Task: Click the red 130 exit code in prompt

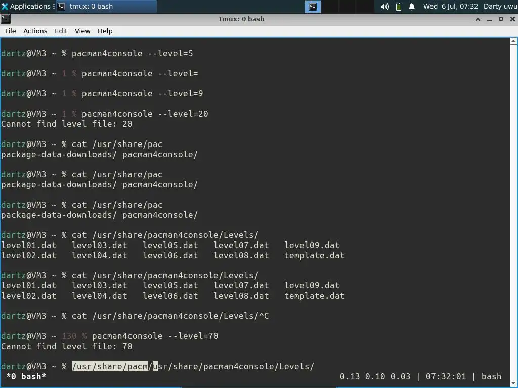Action: click(x=69, y=336)
